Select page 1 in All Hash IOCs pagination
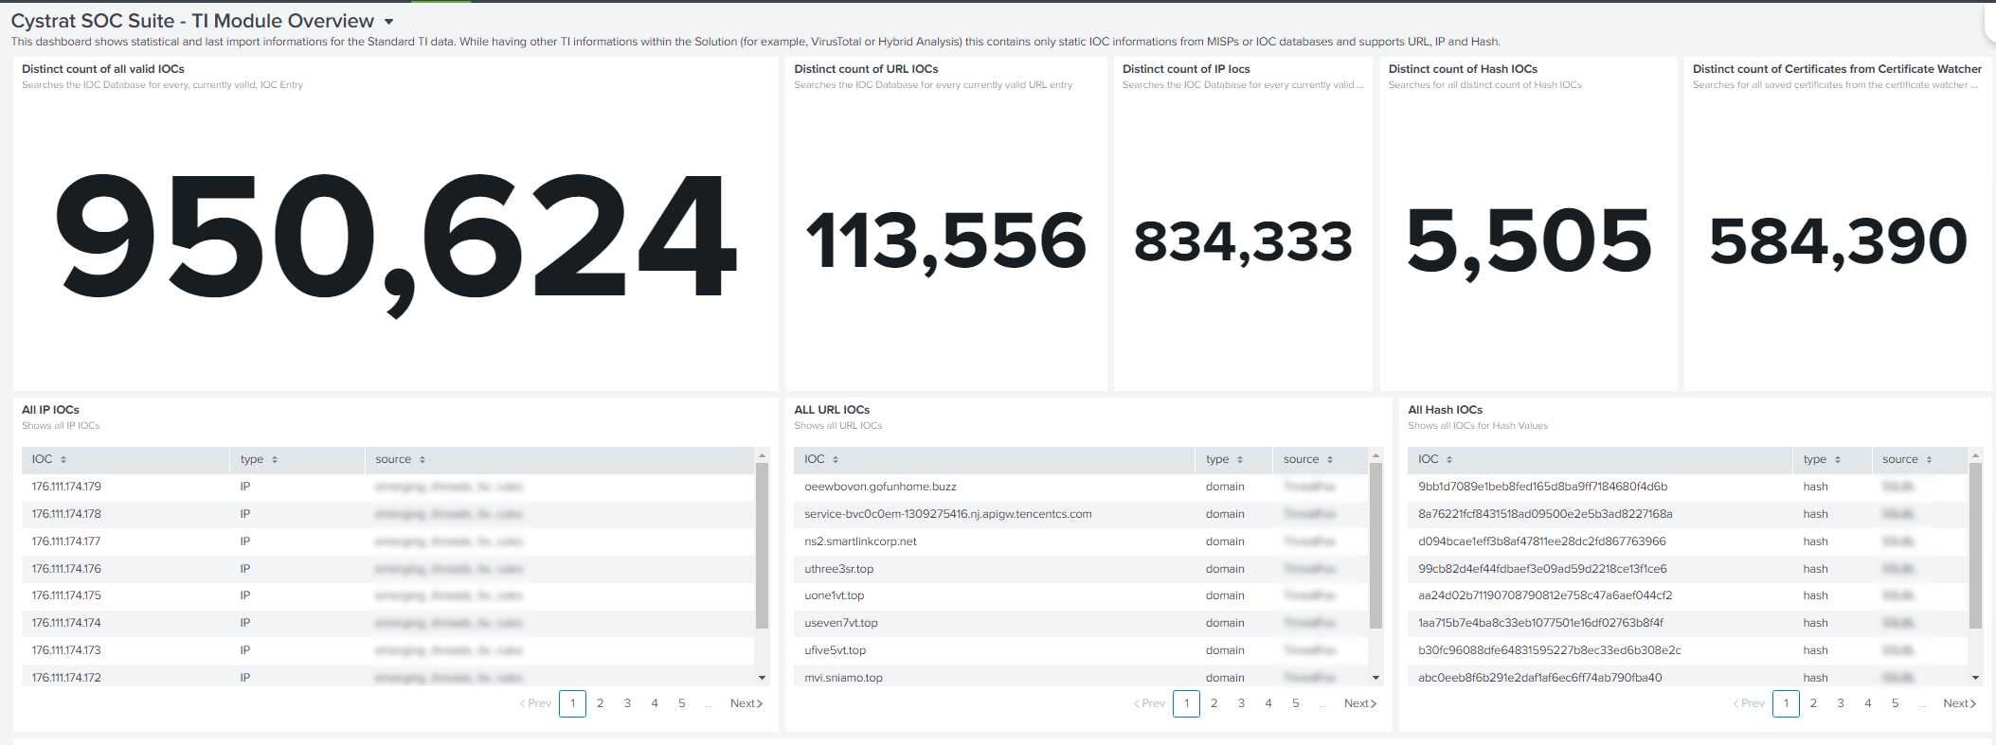 click(1786, 703)
